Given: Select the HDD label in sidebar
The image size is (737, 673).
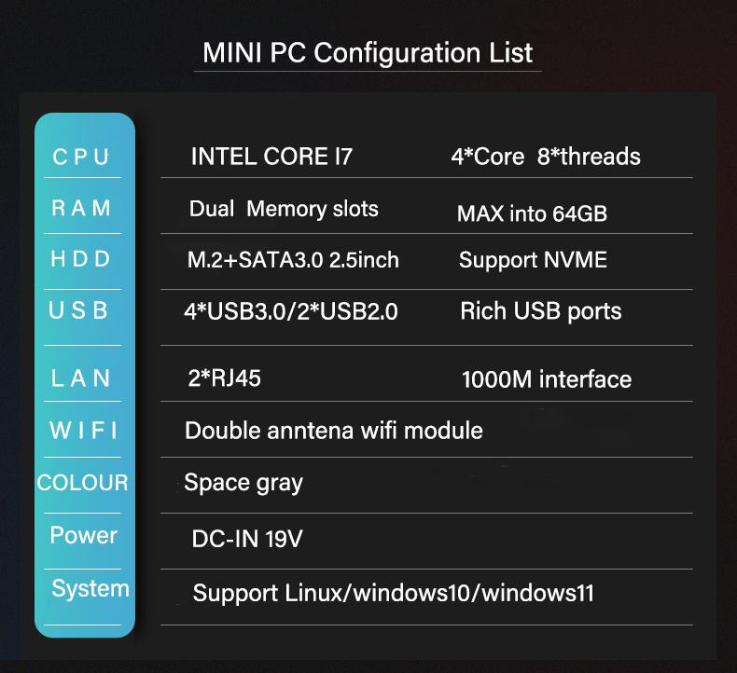Looking at the screenshot, I should click(81, 259).
